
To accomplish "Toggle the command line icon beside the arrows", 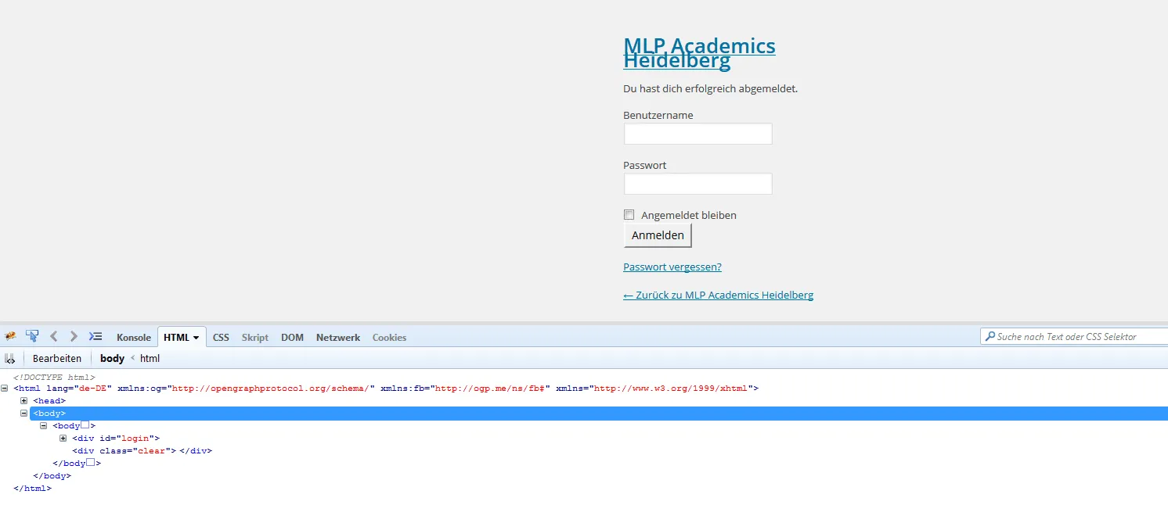I will click(96, 337).
